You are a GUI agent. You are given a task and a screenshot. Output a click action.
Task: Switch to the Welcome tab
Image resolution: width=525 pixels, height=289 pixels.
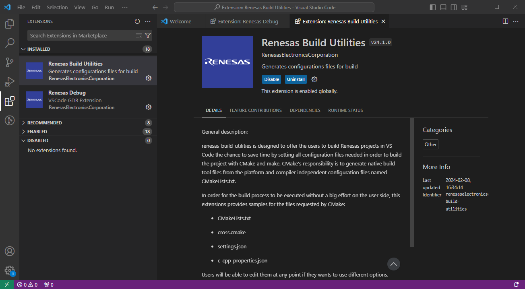(181, 21)
